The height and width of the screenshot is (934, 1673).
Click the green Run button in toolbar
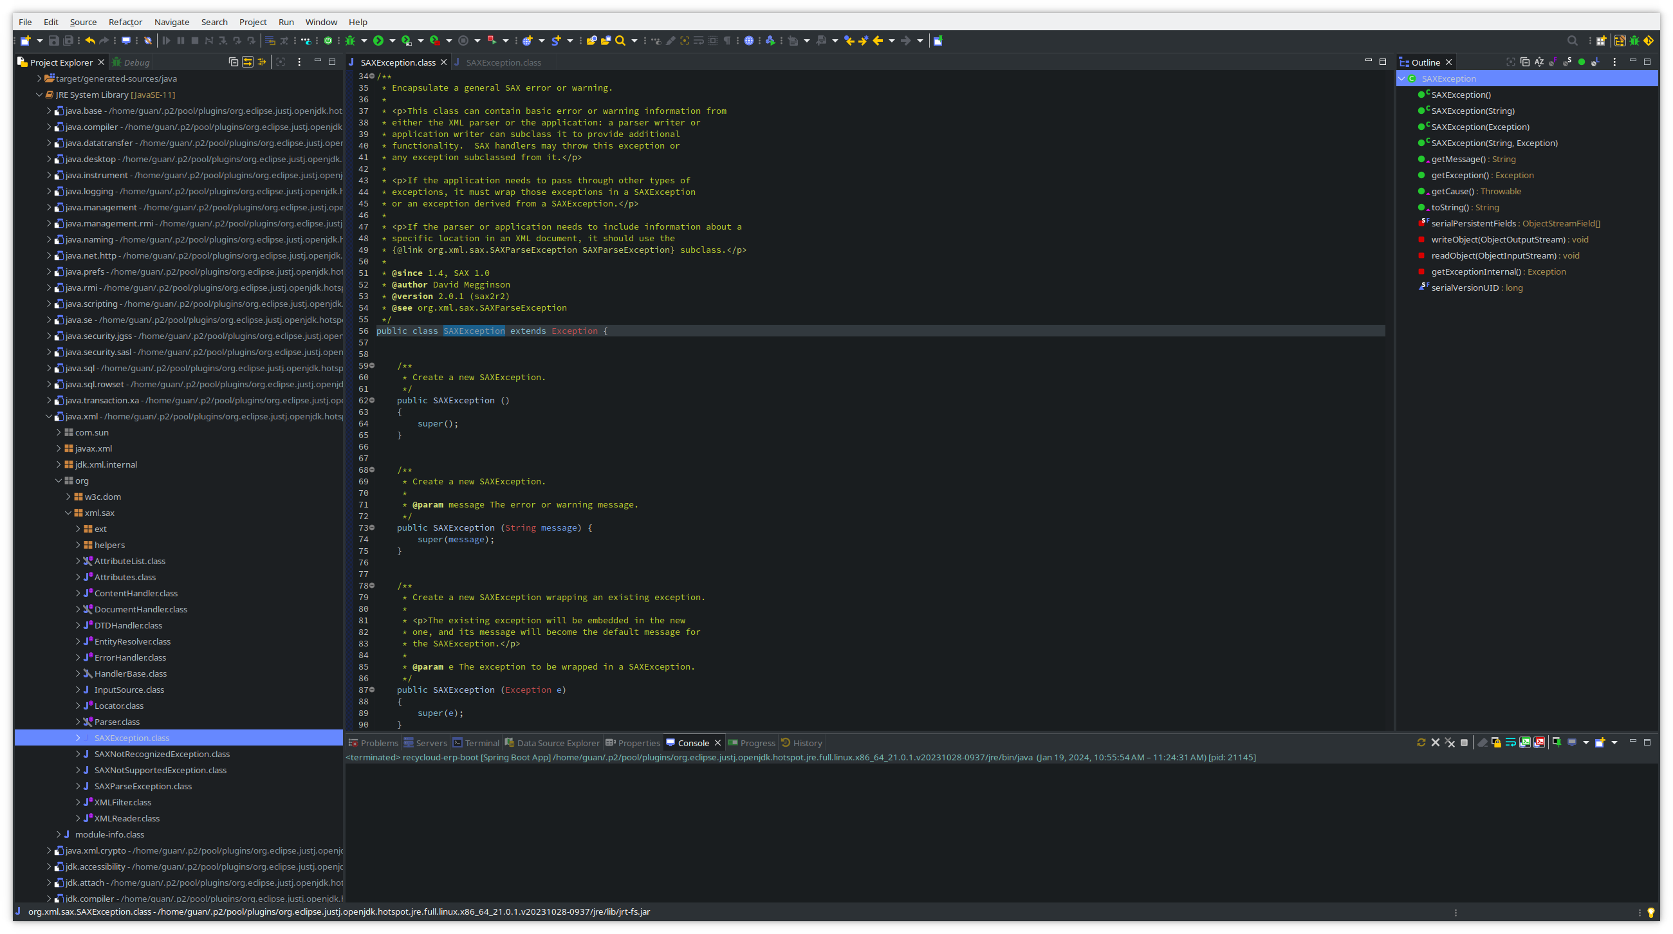378,41
